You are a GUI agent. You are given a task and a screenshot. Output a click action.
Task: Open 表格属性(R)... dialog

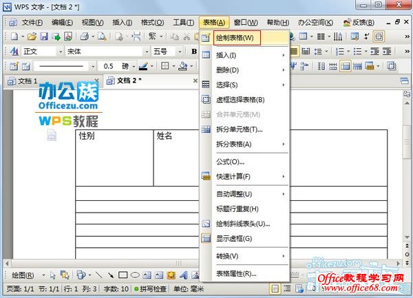[244, 273]
